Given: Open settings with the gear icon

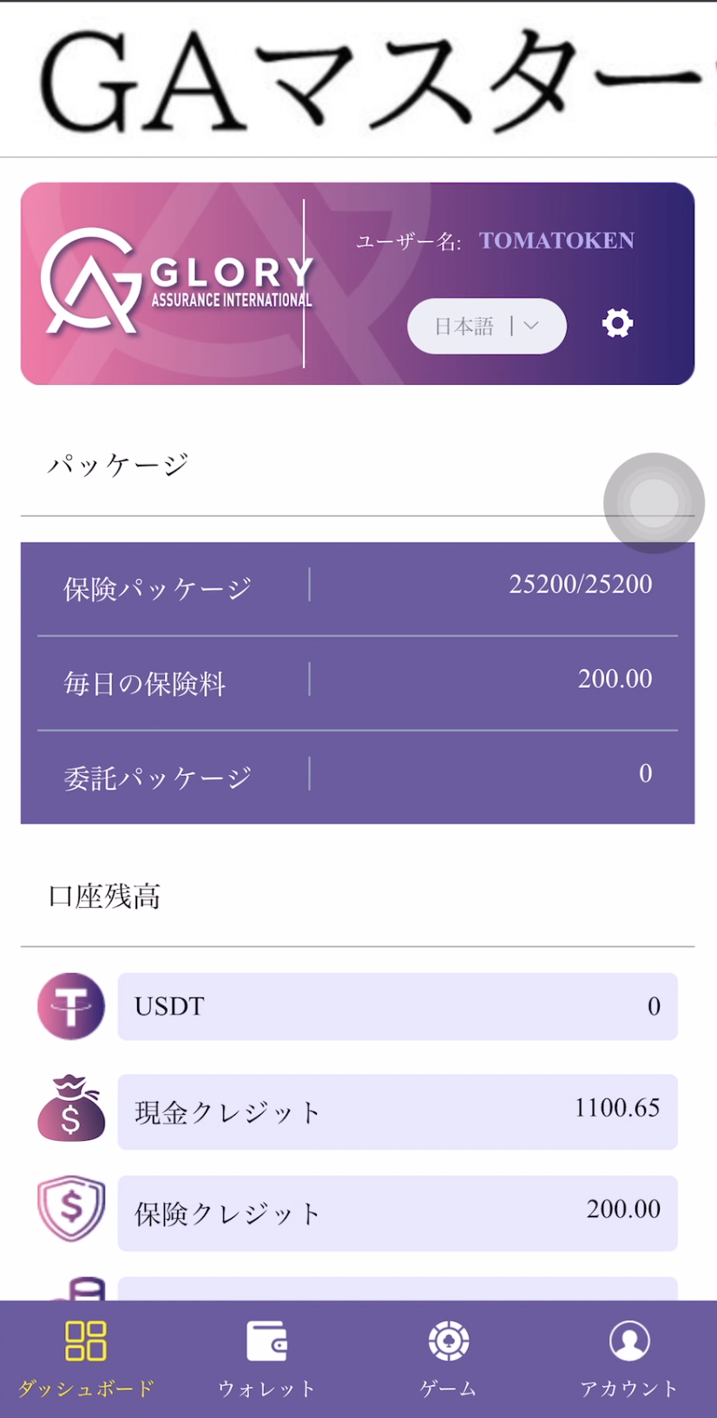Looking at the screenshot, I should [x=617, y=323].
